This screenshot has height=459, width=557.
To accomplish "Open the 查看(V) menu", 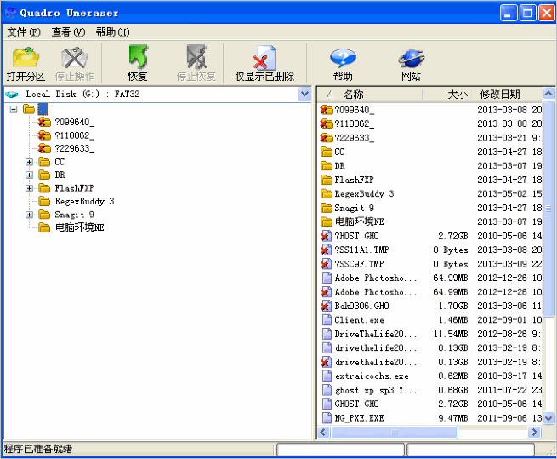I will (x=68, y=32).
